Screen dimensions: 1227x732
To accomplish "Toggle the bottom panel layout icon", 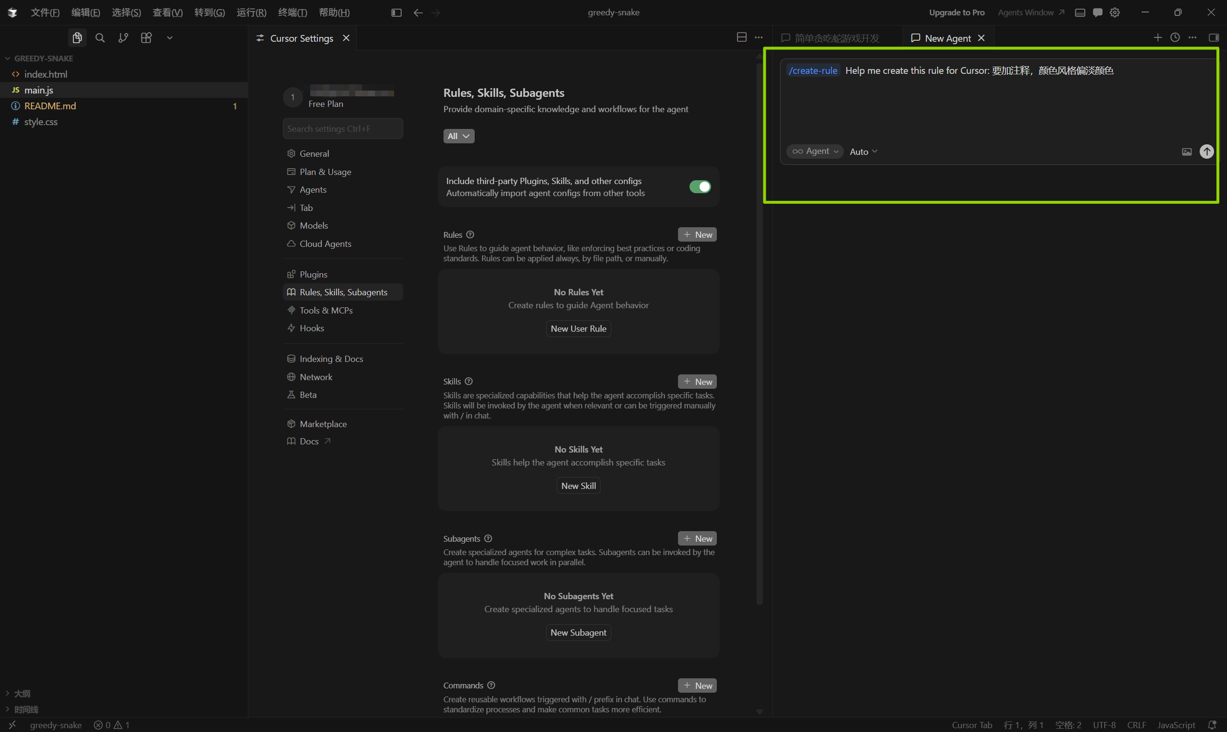I will (x=1080, y=12).
